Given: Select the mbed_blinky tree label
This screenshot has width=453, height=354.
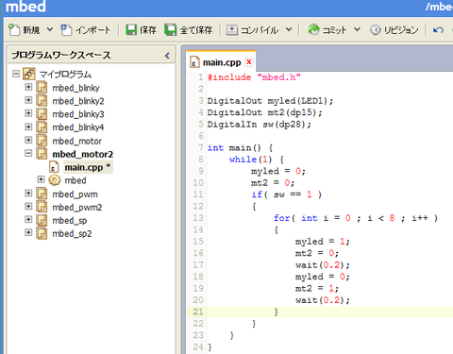Looking at the screenshot, I should [x=75, y=88].
